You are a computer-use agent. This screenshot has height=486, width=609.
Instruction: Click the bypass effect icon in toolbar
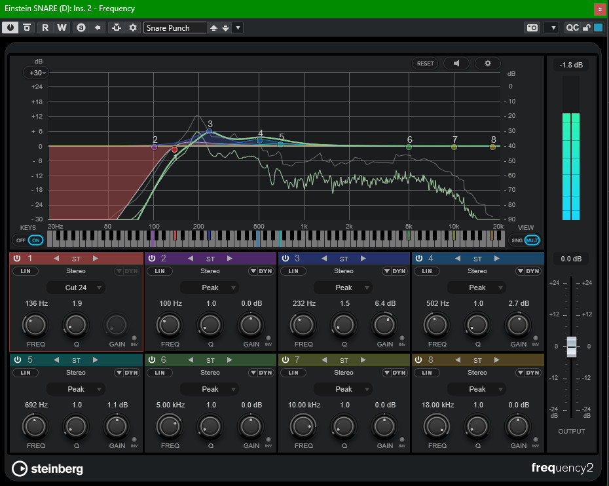coord(27,28)
